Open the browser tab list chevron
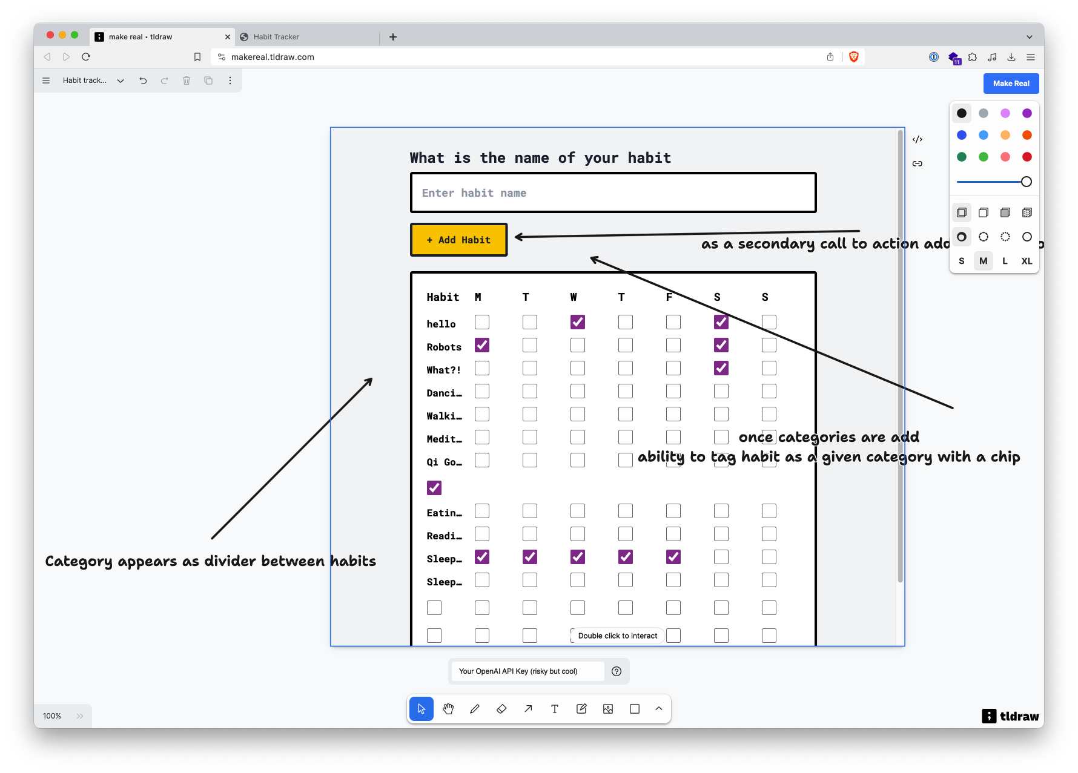The width and height of the screenshot is (1078, 773). tap(1029, 37)
